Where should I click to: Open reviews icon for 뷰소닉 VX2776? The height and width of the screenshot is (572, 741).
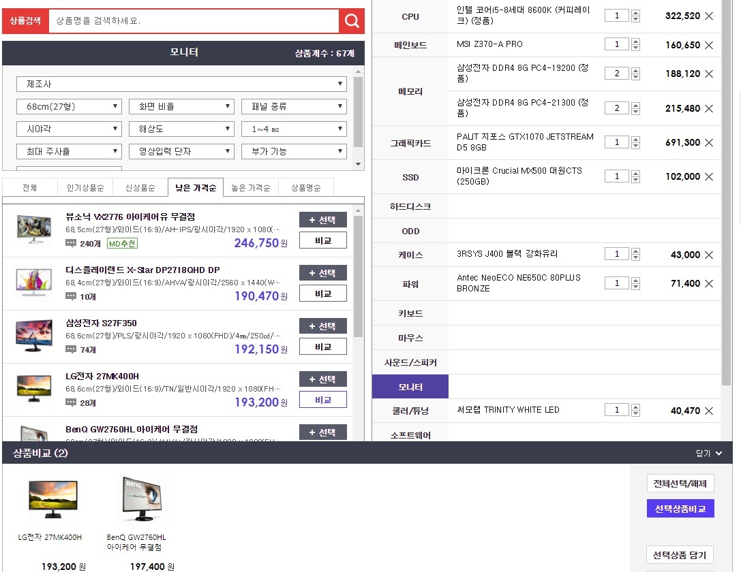tap(71, 244)
